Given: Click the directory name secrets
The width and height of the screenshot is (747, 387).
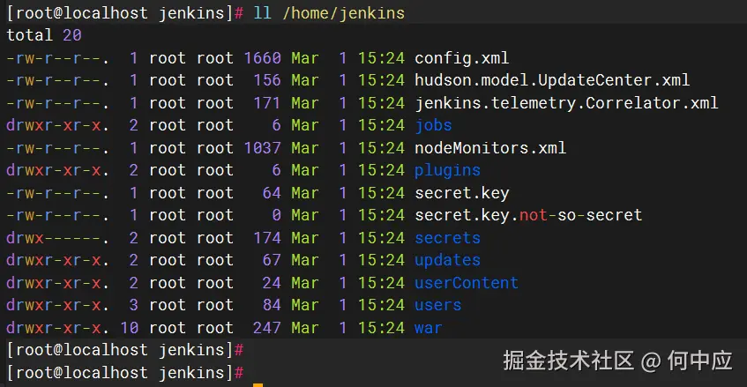Looking at the screenshot, I should click(x=447, y=238).
